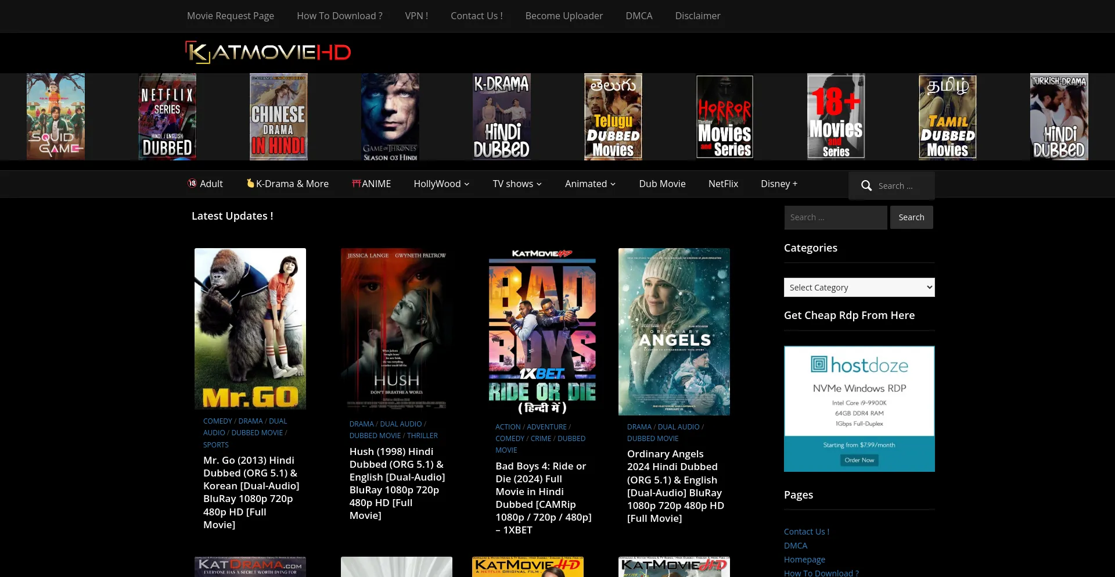1115x577 pixels.
Task: Open the DMCA link in top bar
Action: coord(639,16)
